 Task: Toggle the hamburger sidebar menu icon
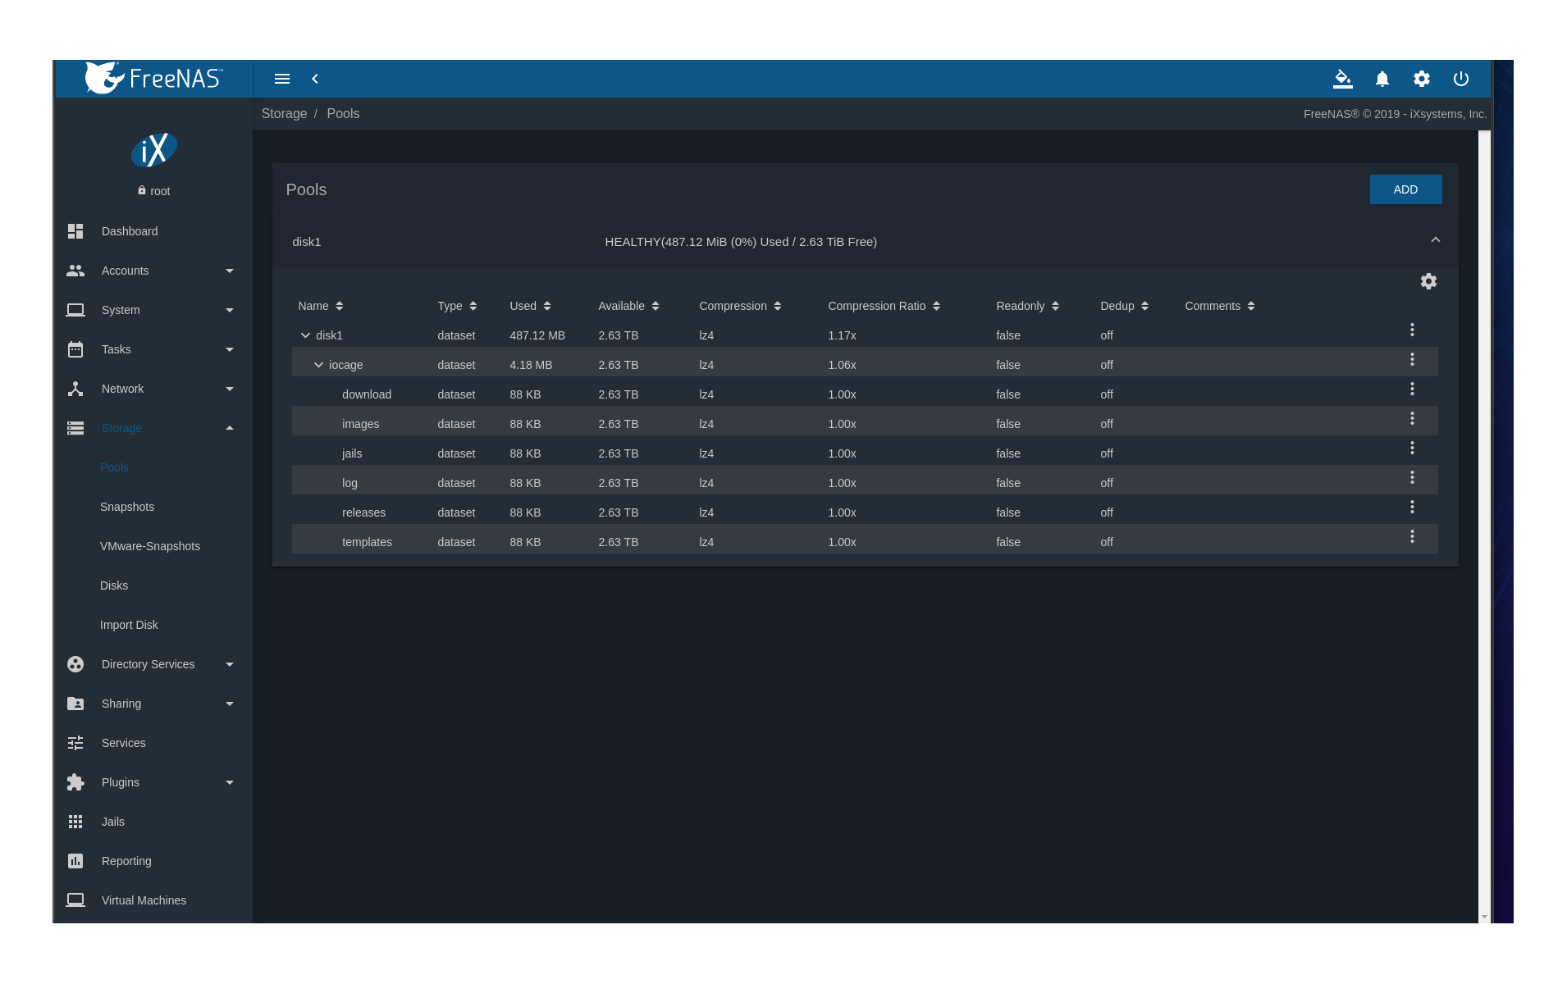coord(282,79)
